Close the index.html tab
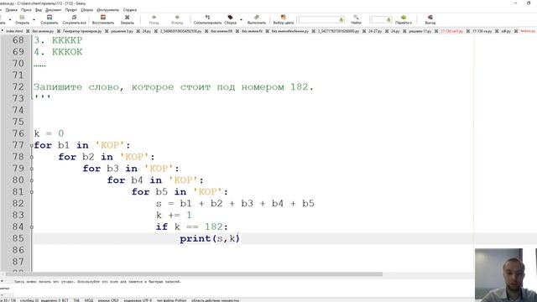This screenshot has width=537, height=302. click(28, 31)
